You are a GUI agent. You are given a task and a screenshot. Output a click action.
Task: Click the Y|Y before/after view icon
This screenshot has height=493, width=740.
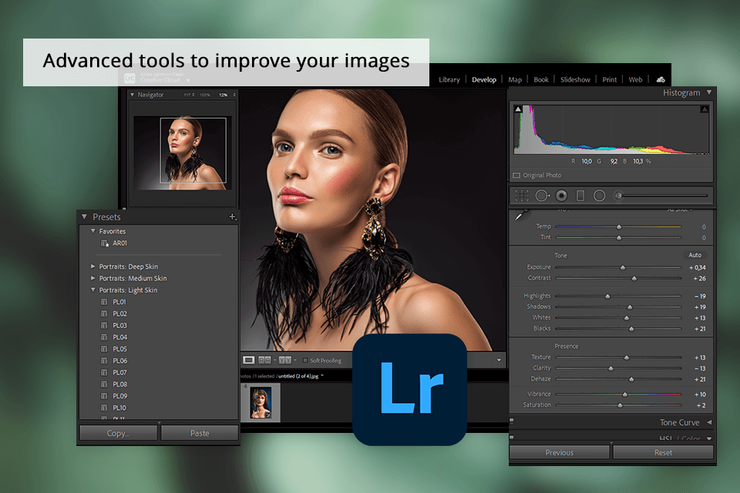point(285,360)
